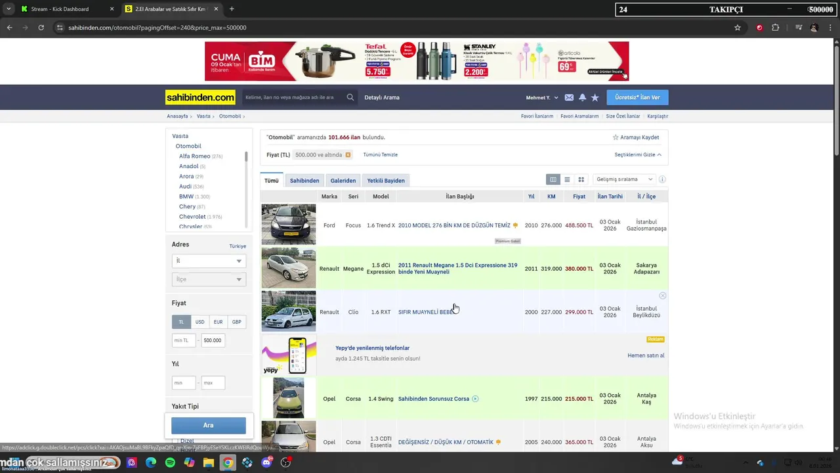Reload the page
Screen dimensions: 840x473
click(x=41, y=28)
